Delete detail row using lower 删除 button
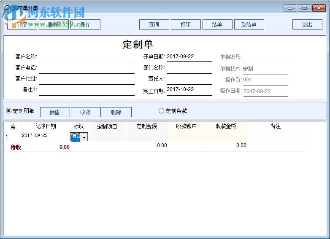This screenshot has width=330, height=239. click(116, 112)
